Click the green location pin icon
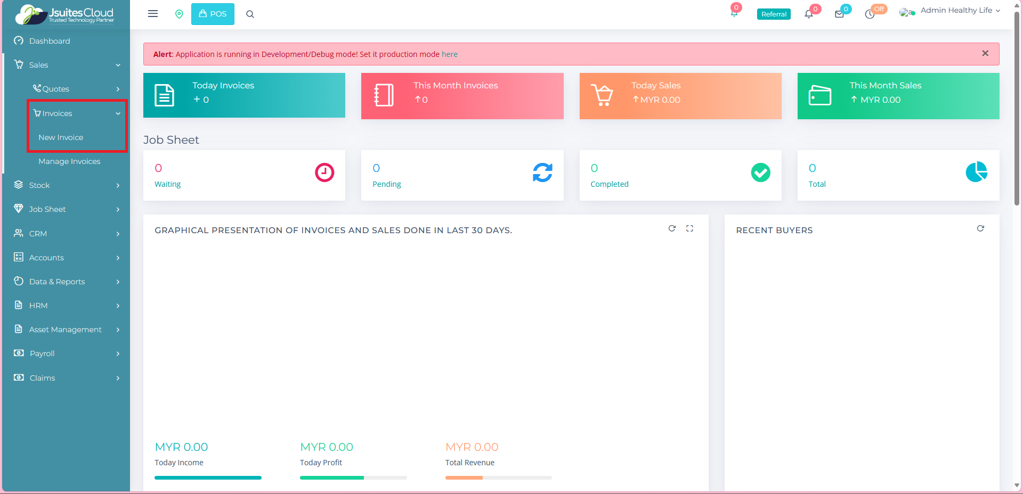This screenshot has width=1023, height=494. [179, 14]
